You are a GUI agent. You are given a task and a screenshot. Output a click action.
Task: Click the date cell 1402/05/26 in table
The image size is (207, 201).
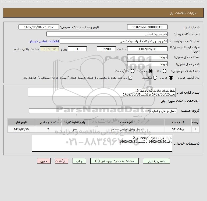click(x=21, y=129)
